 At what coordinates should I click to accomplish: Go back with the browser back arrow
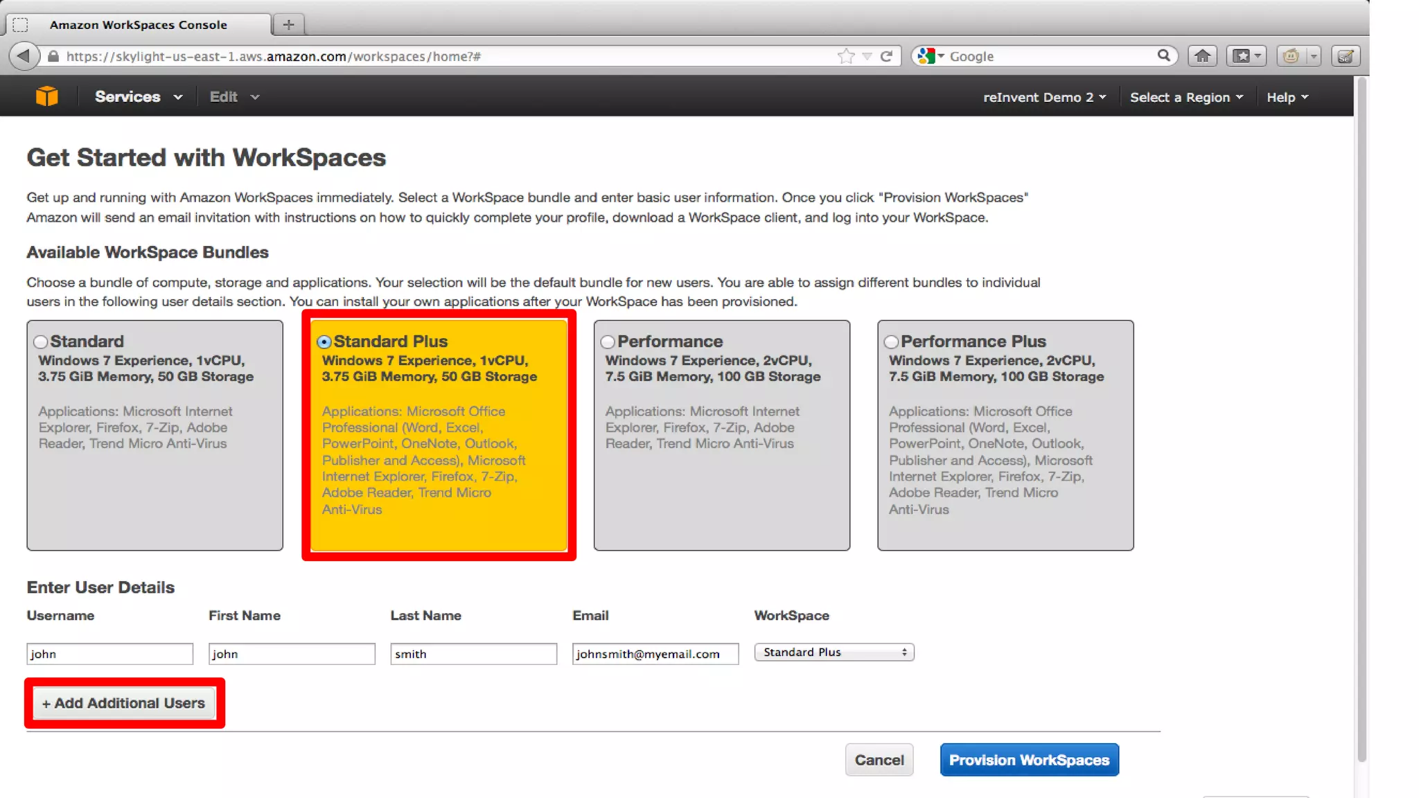tap(24, 56)
